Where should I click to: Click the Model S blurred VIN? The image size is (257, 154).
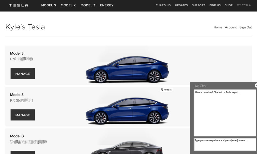click(x=29, y=142)
